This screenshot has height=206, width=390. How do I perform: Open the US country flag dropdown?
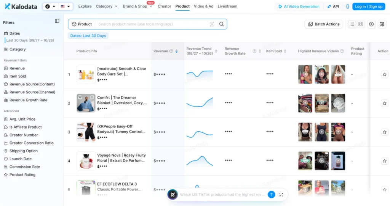pyautogui.click(x=65, y=6)
